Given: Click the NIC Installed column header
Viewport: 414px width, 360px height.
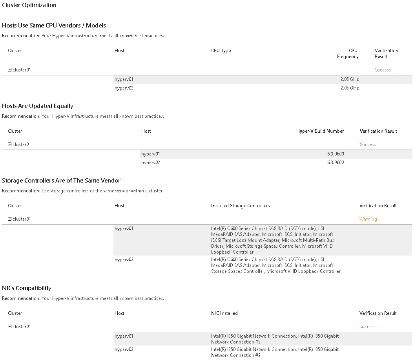Looking at the screenshot, I should coord(224,313).
